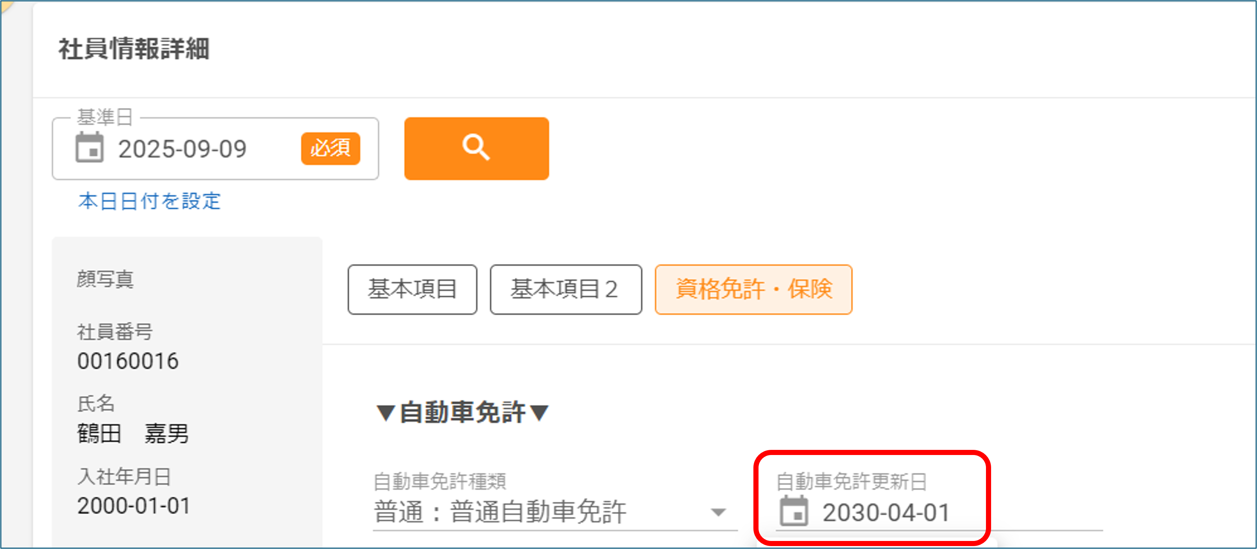The image size is (1257, 549).
Task: Click the orange 必須 badge
Action: pos(330,148)
